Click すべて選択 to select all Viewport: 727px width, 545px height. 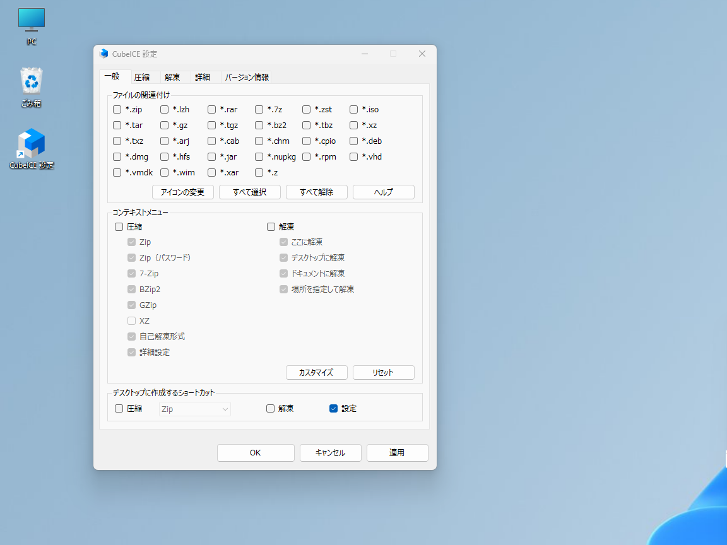(249, 192)
